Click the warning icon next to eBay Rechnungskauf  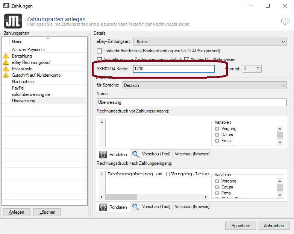tap(6, 62)
